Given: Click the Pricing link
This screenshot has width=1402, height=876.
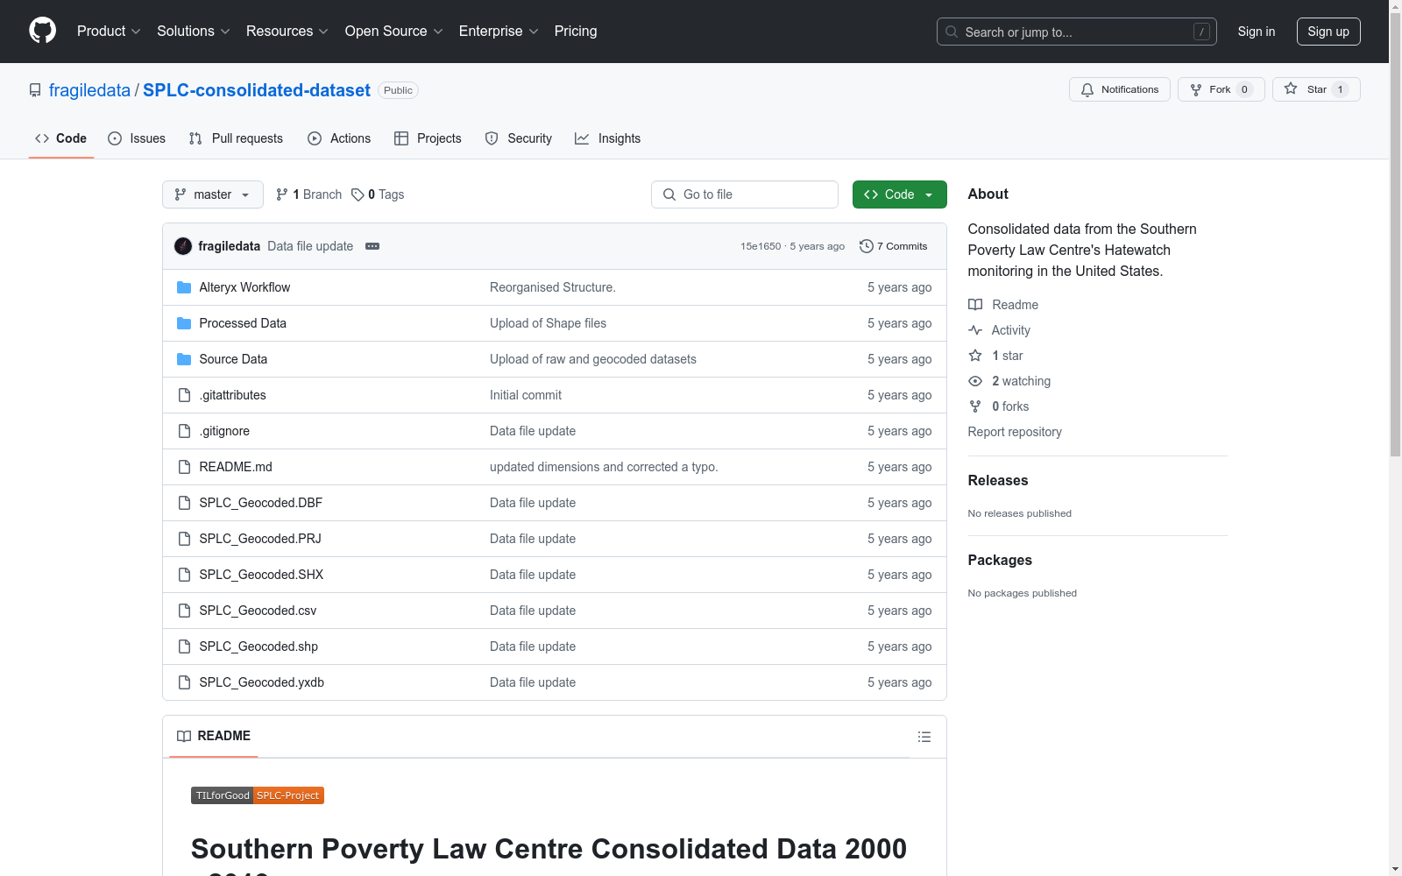Looking at the screenshot, I should tap(576, 32).
